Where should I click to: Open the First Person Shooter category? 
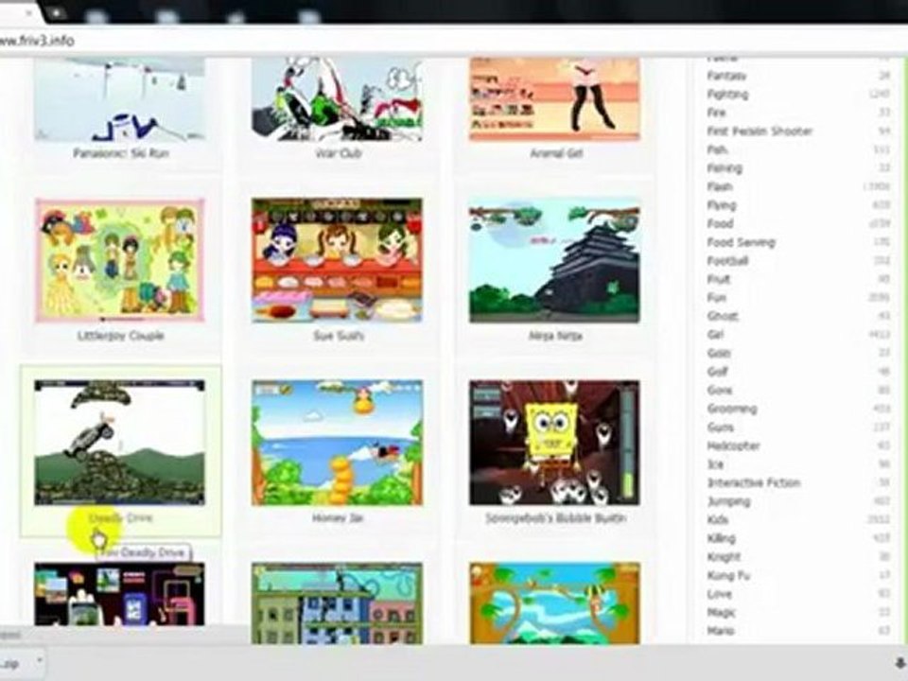[760, 131]
